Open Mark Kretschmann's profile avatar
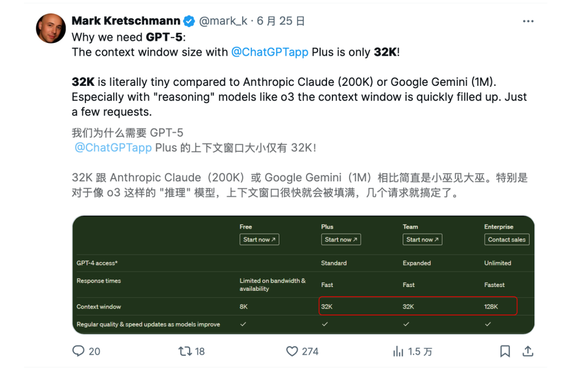The width and height of the screenshot is (580, 368). tap(51, 28)
